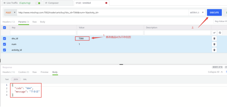Open the Key-Value view dropdown

pos(220,21)
